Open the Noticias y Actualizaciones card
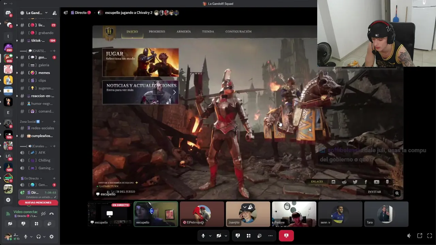The width and height of the screenshot is (436, 245). (140, 92)
